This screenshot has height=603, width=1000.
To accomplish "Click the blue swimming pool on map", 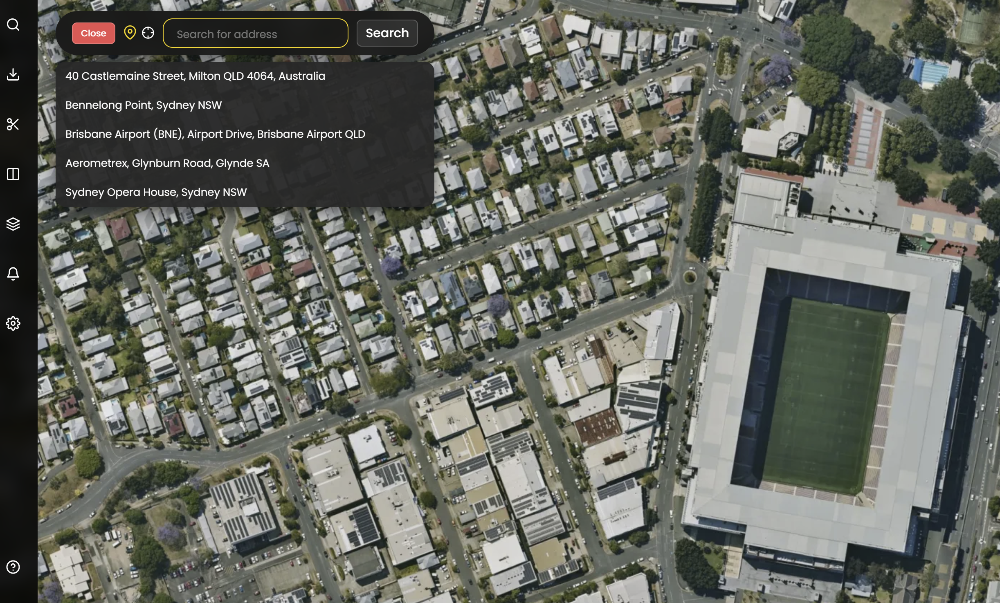I will pyautogui.click(x=930, y=72).
